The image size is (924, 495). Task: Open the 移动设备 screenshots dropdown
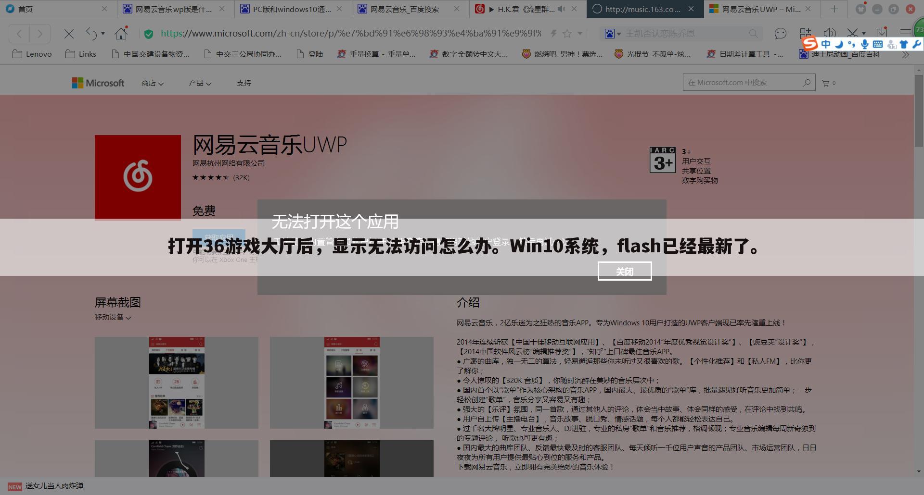[113, 317]
